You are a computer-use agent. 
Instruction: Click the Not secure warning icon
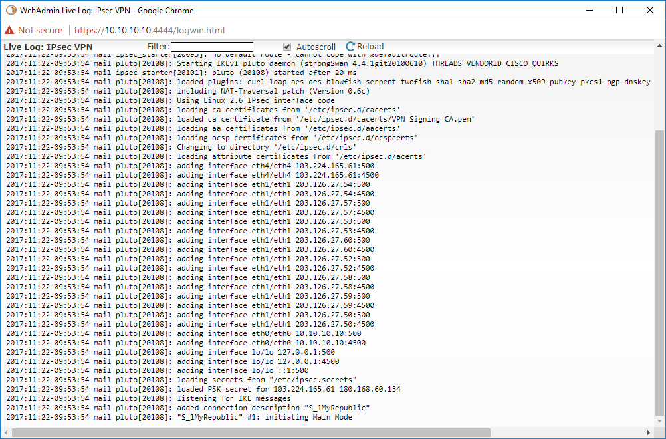click(x=9, y=30)
